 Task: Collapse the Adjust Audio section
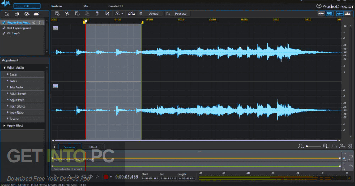point(4,67)
